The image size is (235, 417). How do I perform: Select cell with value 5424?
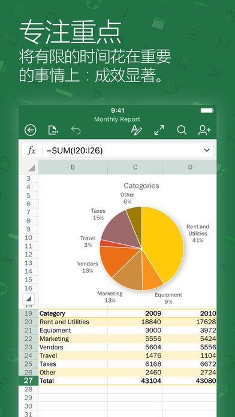tap(189, 339)
